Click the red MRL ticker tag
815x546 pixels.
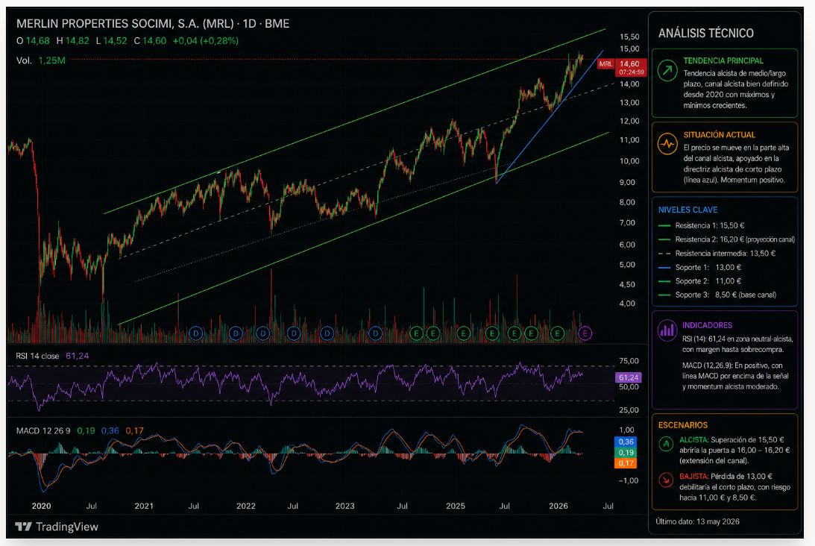point(605,64)
